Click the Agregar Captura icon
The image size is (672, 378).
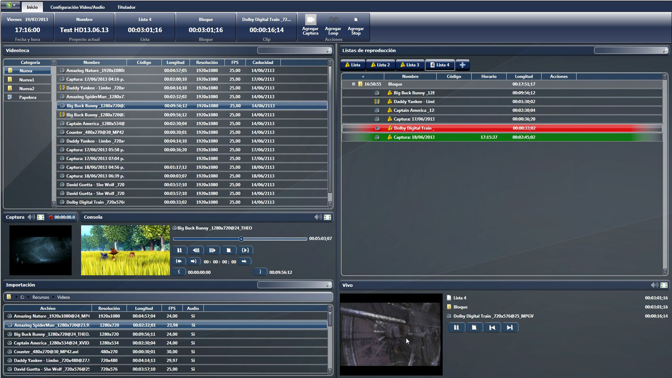(310, 20)
